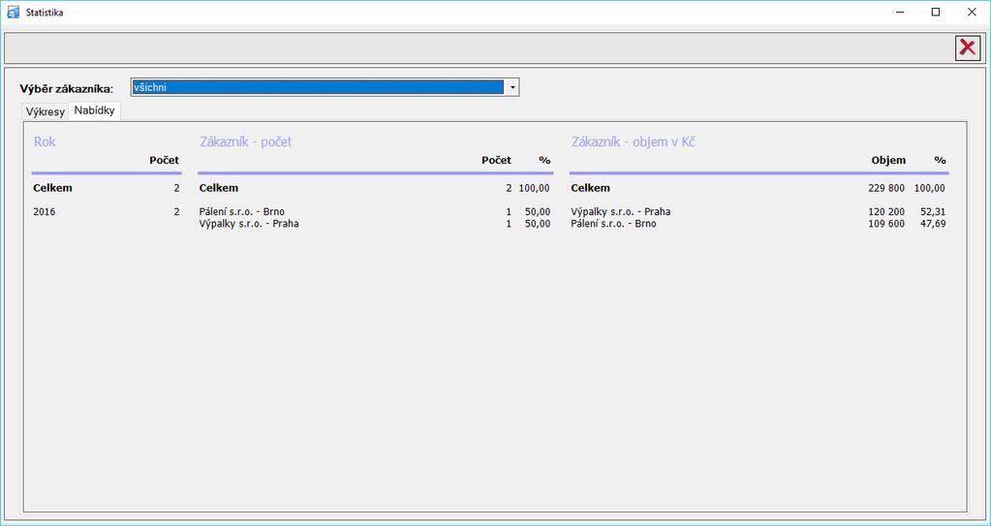Close the Statistika window from the title bar

(972, 12)
